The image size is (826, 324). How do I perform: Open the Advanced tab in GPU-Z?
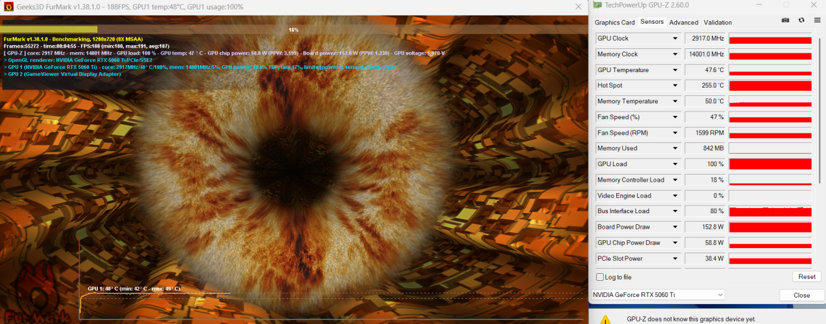coord(683,23)
